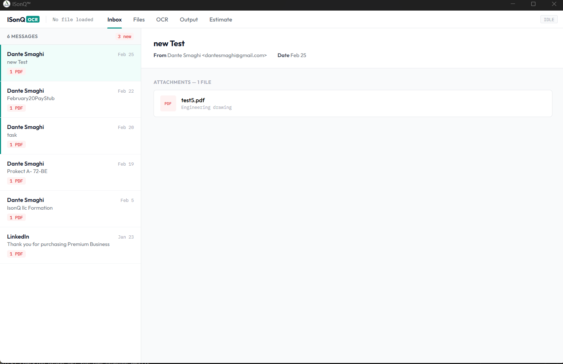Image resolution: width=563 pixels, height=364 pixels.
Task: Click the 1 PDF badge under February20PayStub
Action: pyautogui.click(x=16, y=108)
